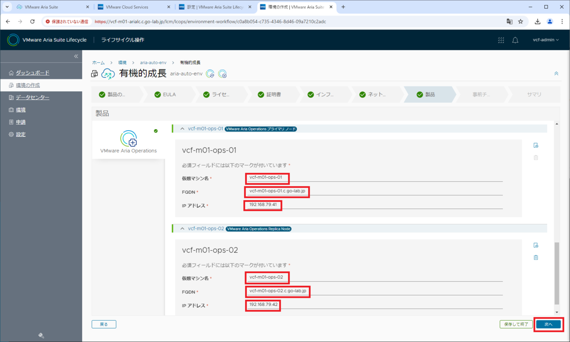The width and height of the screenshot is (570, 342).
Task: Click the 保護されていない通信 security warning chip
Action: click(x=67, y=21)
